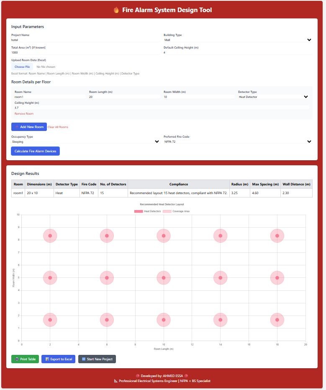Click the Remove Room link
This screenshot has width=326, height=390.
point(24,113)
